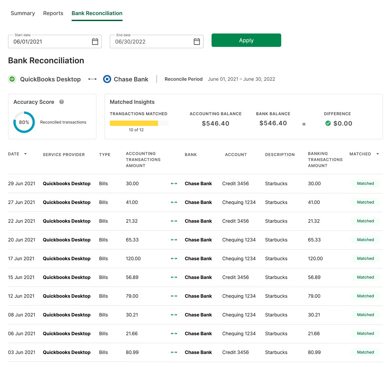Click the match arrow icon in the 15 Jun 2021 row
The height and width of the screenshot is (367, 391).
coord(174,277)
